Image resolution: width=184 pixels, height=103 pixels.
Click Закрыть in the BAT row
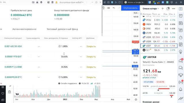91,57
